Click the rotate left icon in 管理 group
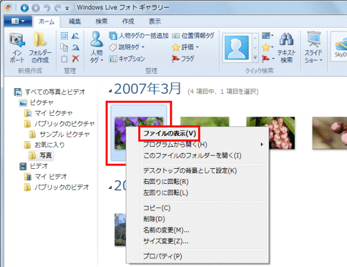Image resolution: width=347 pixels, height=267 pixels. (x=75, y=36)
